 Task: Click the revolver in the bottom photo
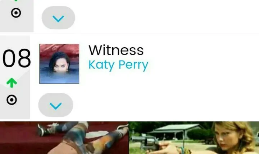click(x=145, y=140)
